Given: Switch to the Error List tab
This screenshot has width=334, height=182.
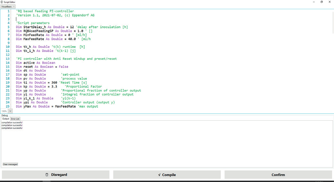Looking at the screenshot, I should click(x=15, y=119).
